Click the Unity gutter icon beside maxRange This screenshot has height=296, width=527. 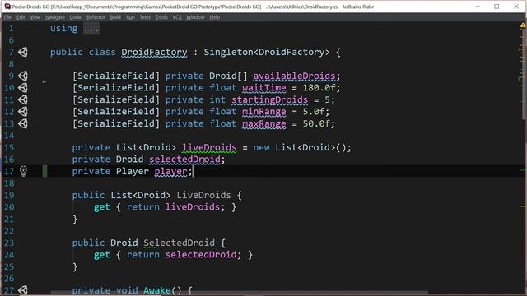point(23,123)
